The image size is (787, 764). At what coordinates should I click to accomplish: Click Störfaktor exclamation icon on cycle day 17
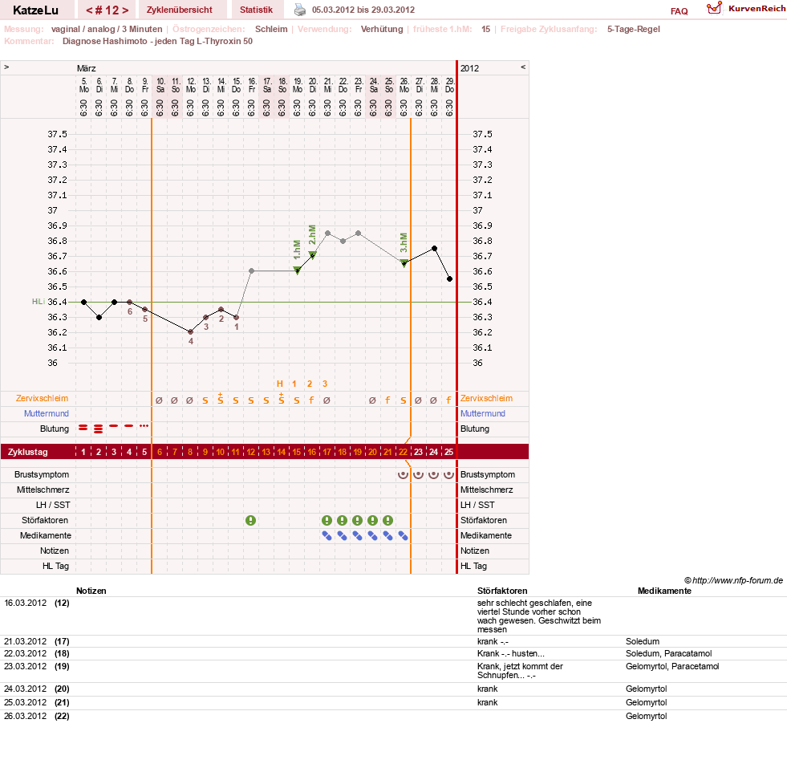pos(327,521)
